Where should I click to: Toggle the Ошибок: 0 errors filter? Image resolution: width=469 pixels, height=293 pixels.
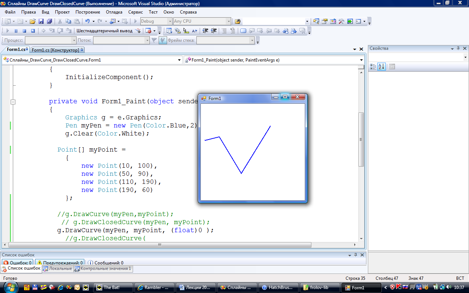17,263
